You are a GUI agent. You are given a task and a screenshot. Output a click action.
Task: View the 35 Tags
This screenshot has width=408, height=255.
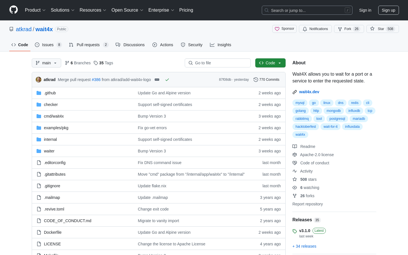(x=103, y=63)
